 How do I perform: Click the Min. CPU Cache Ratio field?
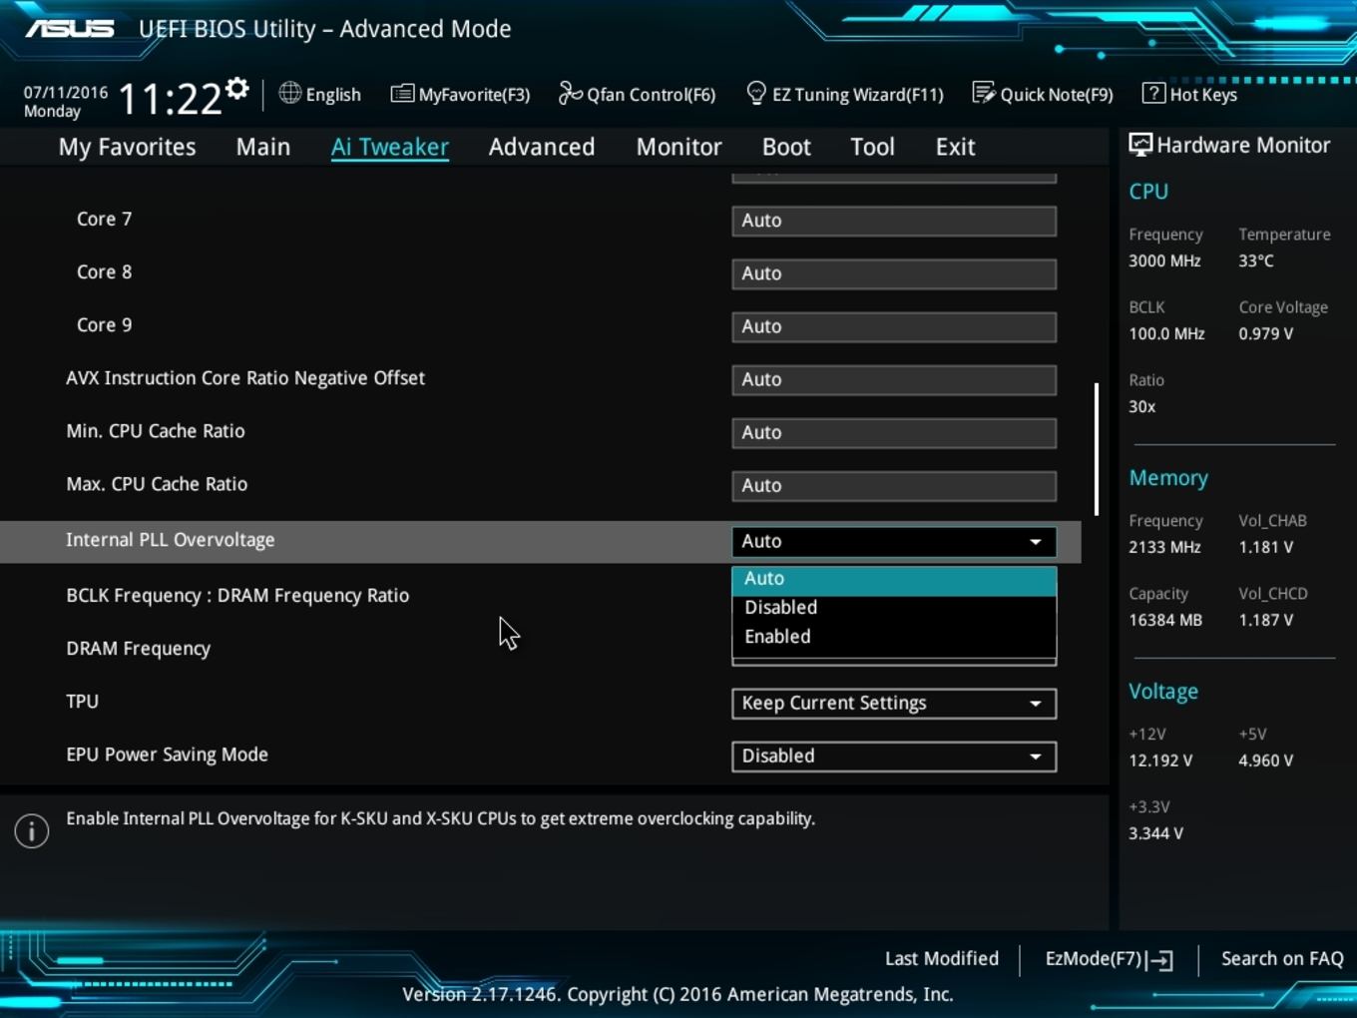[894, 432]
